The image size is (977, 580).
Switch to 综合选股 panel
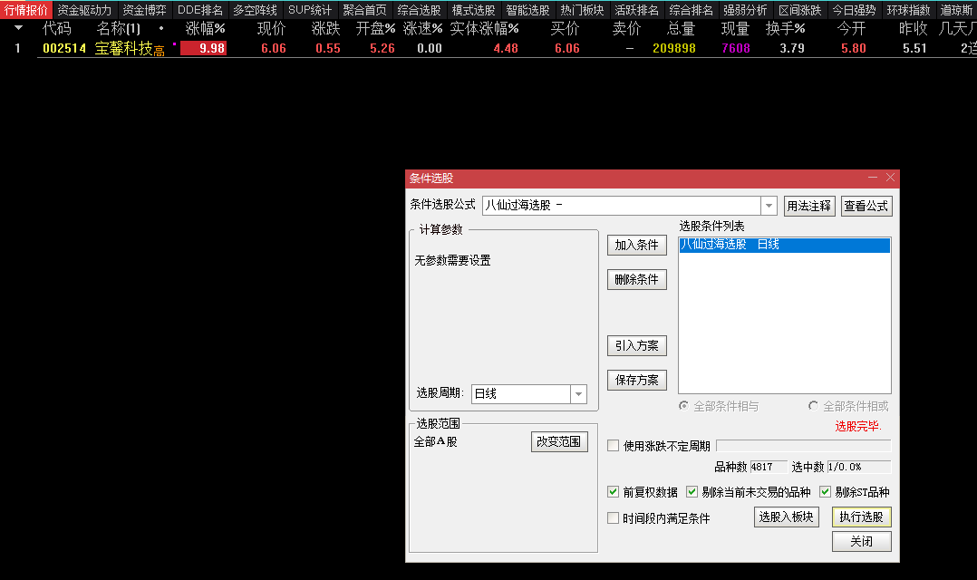click(419, 9)
